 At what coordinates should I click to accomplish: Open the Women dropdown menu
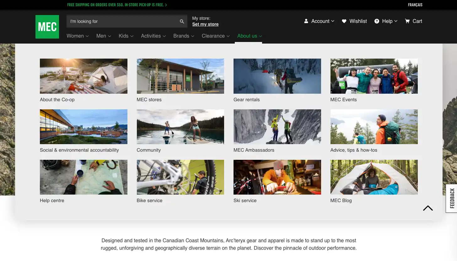(78, 36)
